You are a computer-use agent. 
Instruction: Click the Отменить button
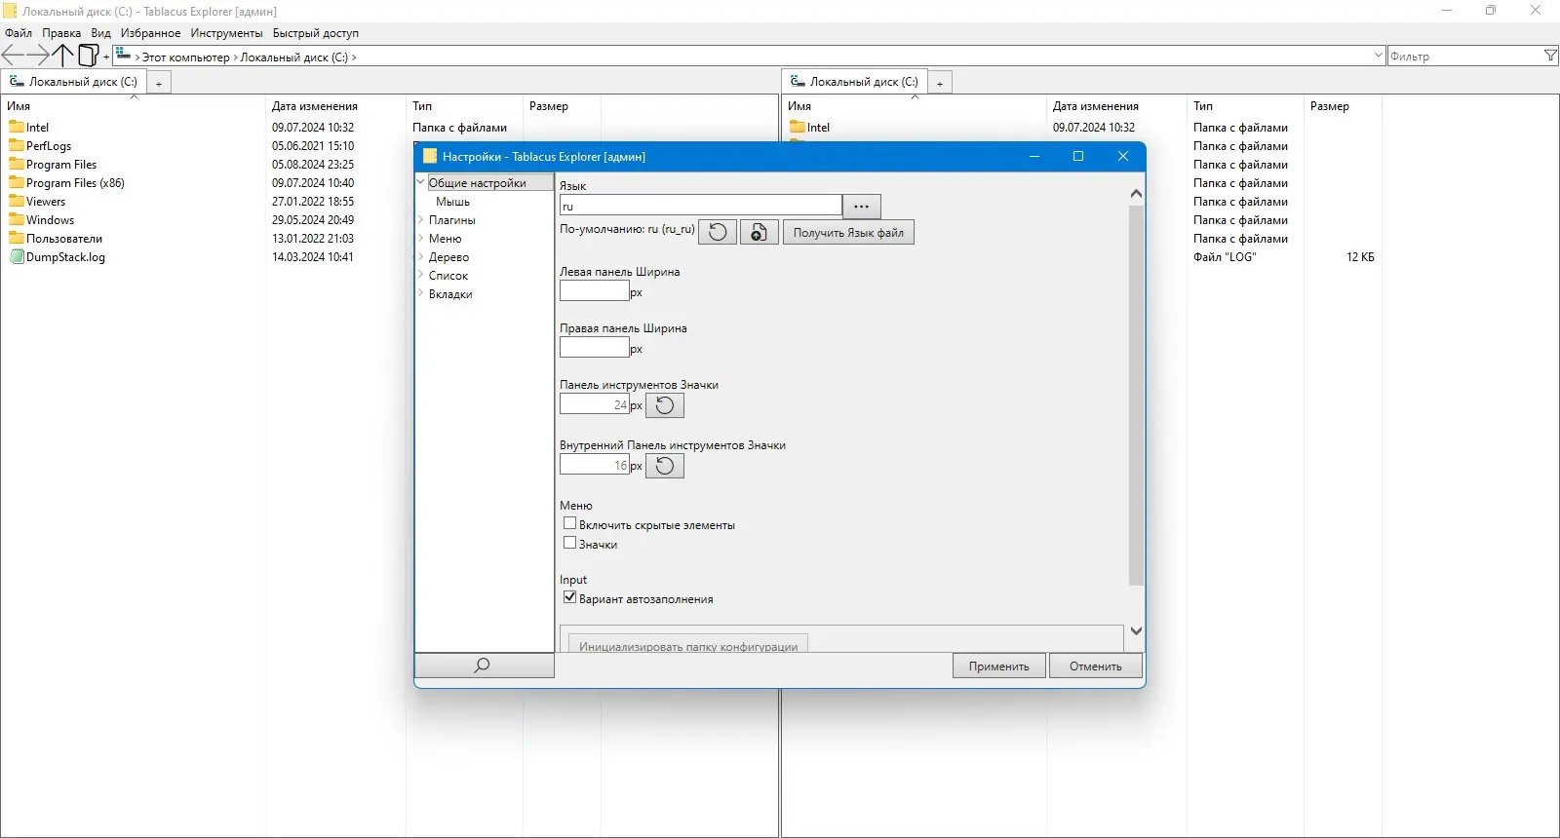pos(1096,666)
